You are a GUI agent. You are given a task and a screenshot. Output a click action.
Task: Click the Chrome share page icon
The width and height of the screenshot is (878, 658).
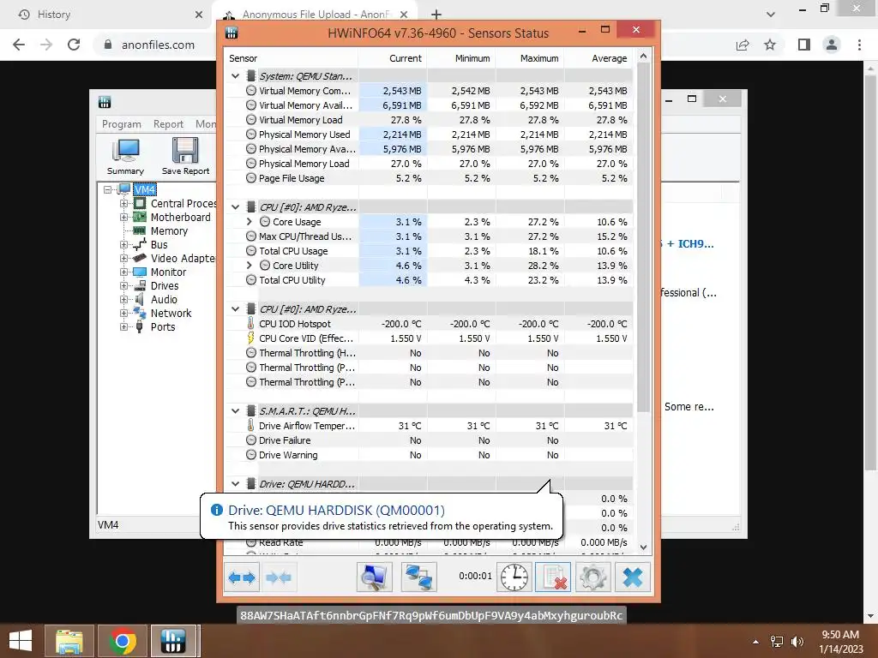(743, 45)
